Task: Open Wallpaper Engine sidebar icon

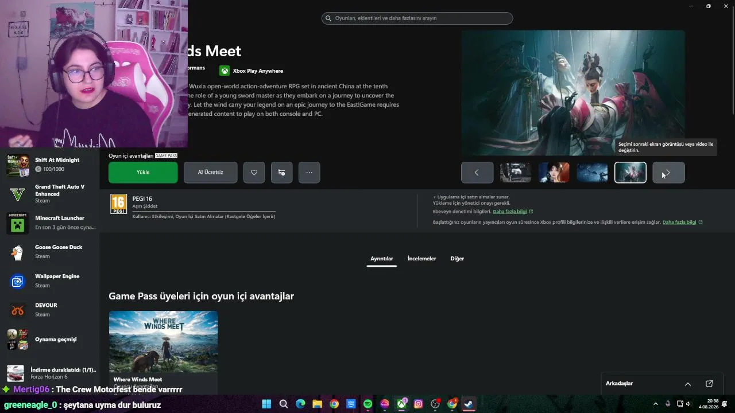Action: tap(18, 281)
